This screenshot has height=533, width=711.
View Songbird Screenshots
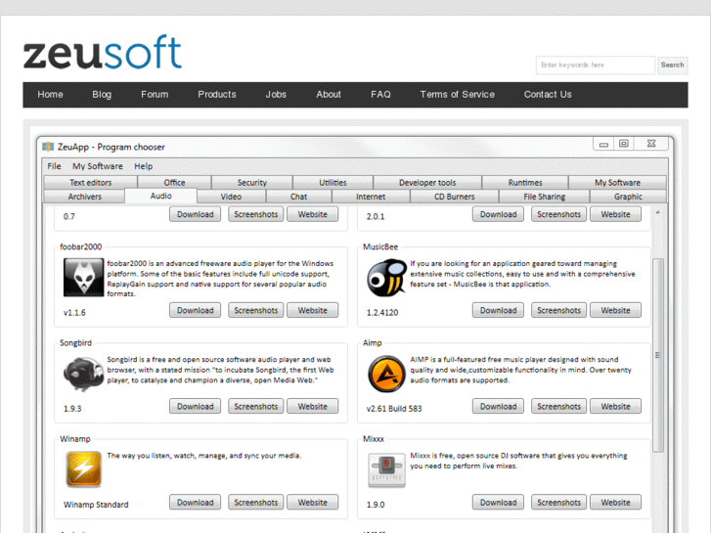pyautogui.click(x=255, y=407)
